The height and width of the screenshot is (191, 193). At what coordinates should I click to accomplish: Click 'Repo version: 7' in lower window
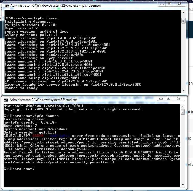tap(20, 126)
